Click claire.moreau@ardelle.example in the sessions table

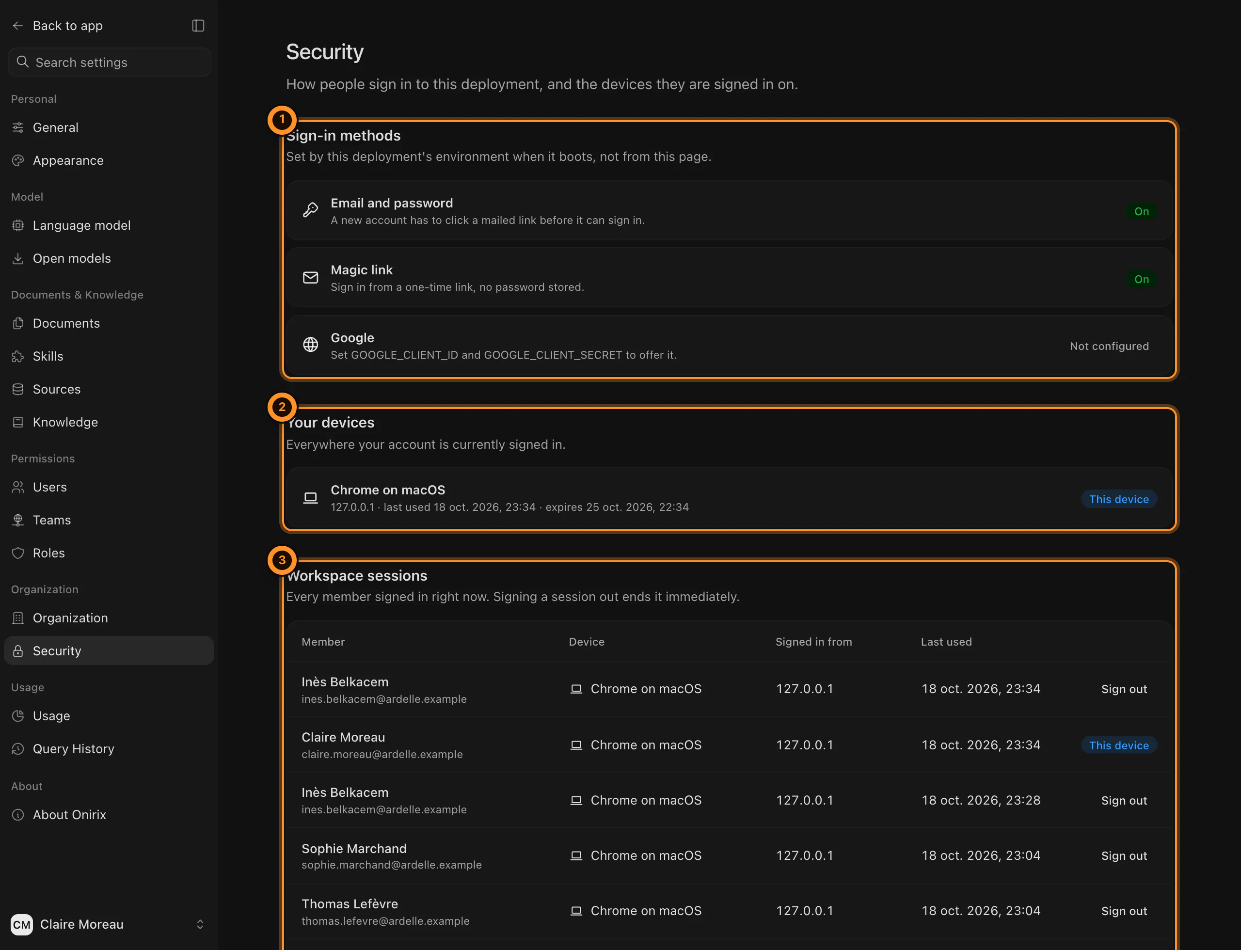tap(382, 754)
